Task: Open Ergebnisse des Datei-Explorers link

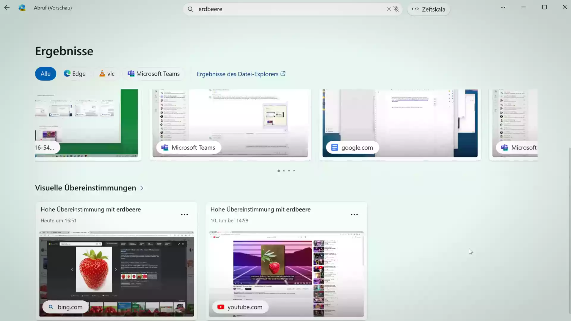Action: [241, 74]
